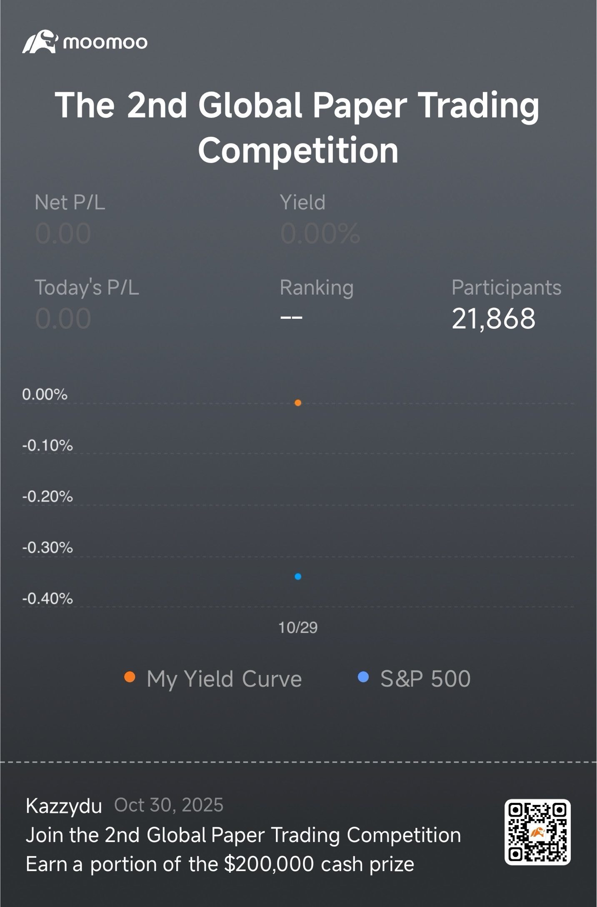Click the moomoo bull logo icon

40,42
